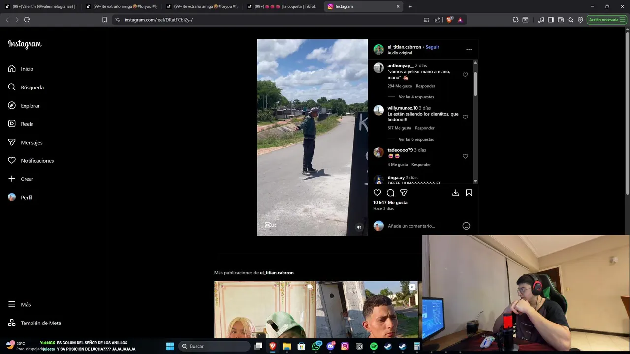Unmute the reel audio
The height and width of the screenshot is (354, 630).
[359, 227]
